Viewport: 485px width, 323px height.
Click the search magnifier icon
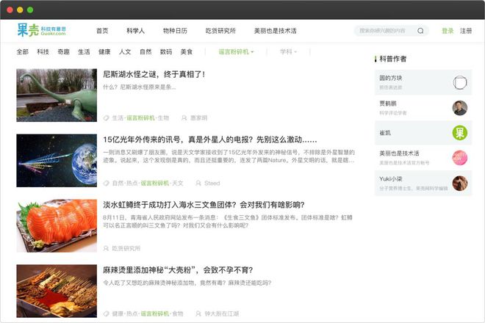[420, 31]
